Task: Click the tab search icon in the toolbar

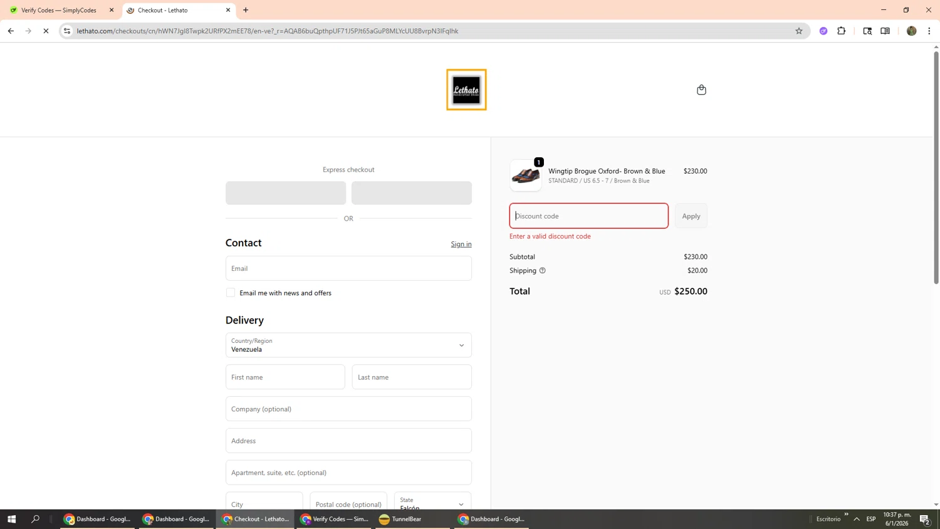Action: [x=867, y=31]
